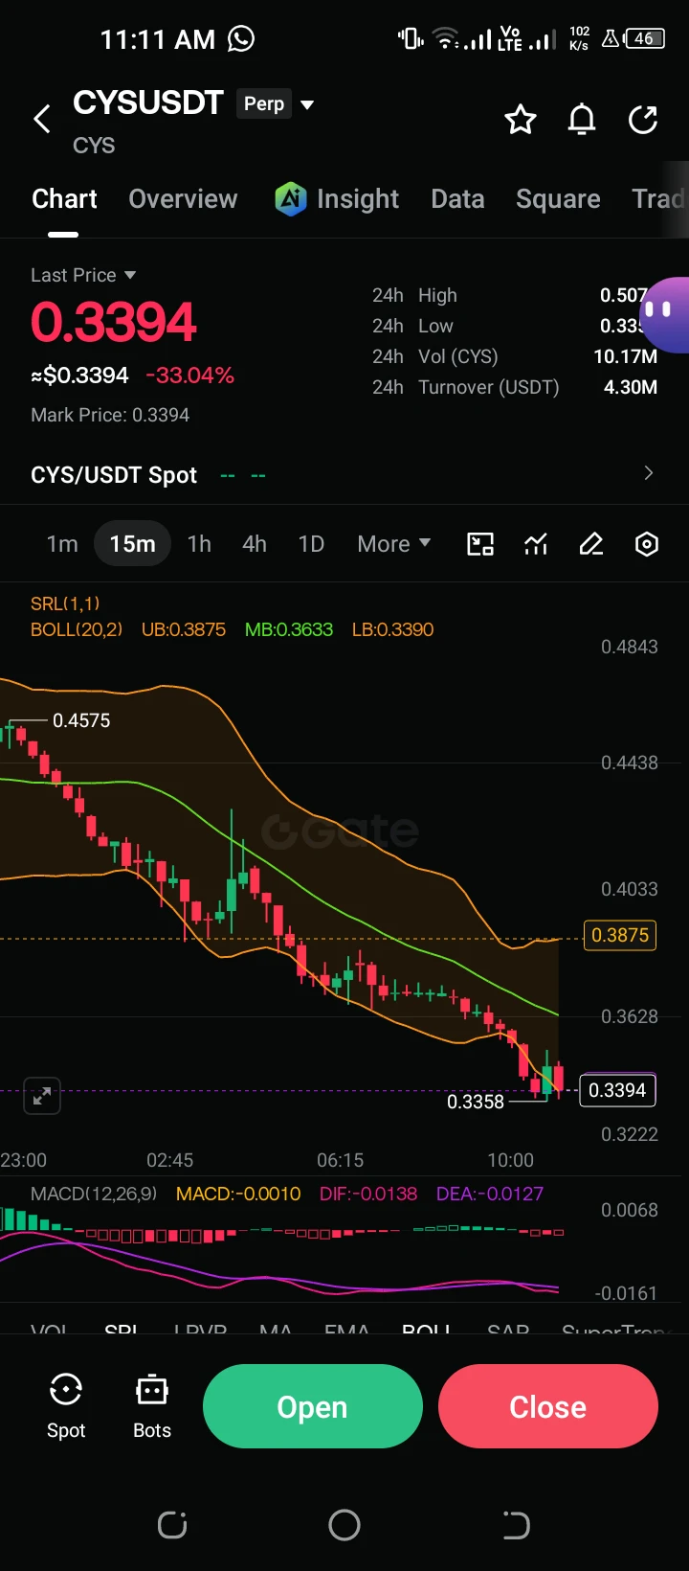The height and width of the screenshot is (1571, 689).
Task: Tap WhatsApp status bar icon
Action: pyautogui.click(x=241, y=38)
